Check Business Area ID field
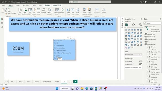Image resolution: width=162 pixels, height=91 pixels. tap(148, 32)
